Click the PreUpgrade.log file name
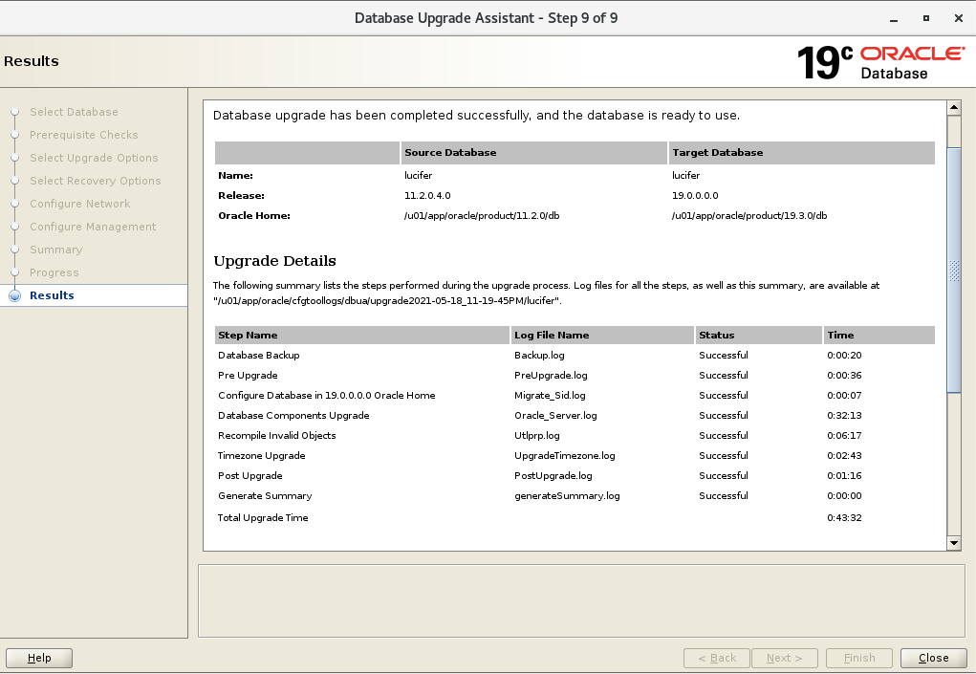The width and height of the screenshot is (976, 674). click(x=551, y=376)
